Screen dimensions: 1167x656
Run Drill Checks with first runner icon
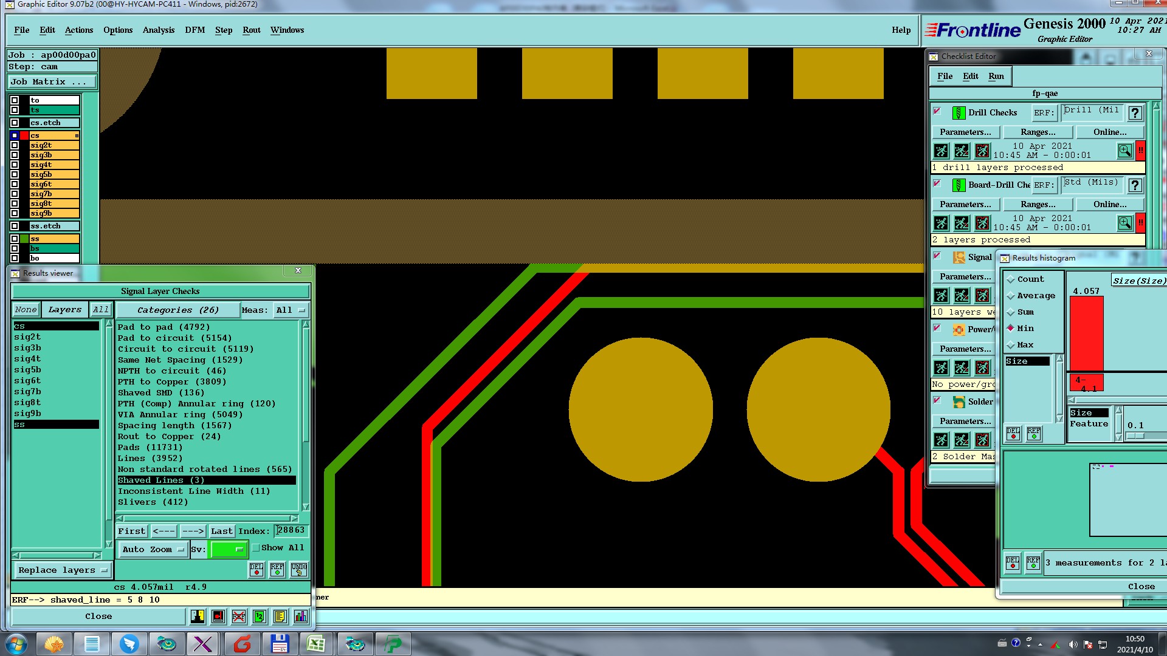[941, 151]
